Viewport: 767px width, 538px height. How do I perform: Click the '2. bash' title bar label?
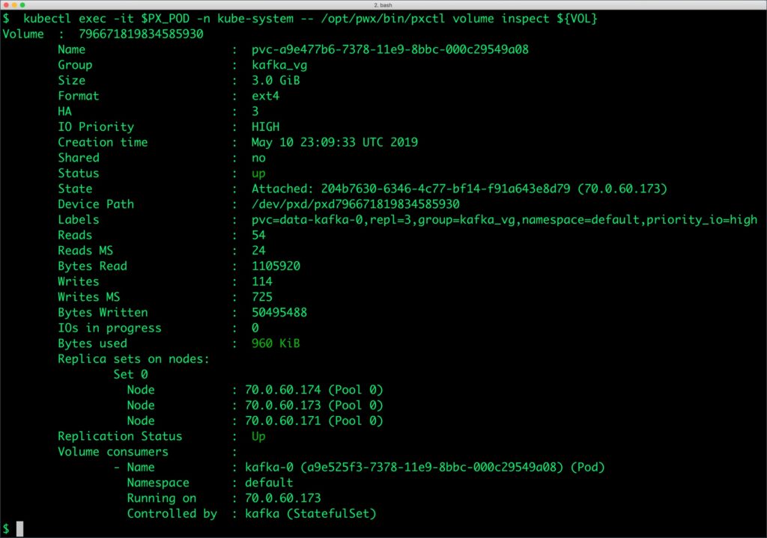tap(383, 4)
